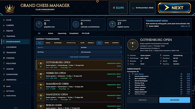The image size is (195, 109).
Task: Click the Gothenburg Open row trophy icon
Action: [x=41, y=65]
